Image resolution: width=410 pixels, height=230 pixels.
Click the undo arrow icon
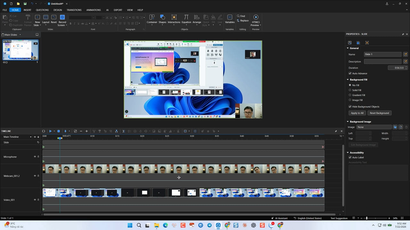click(32, 4)
